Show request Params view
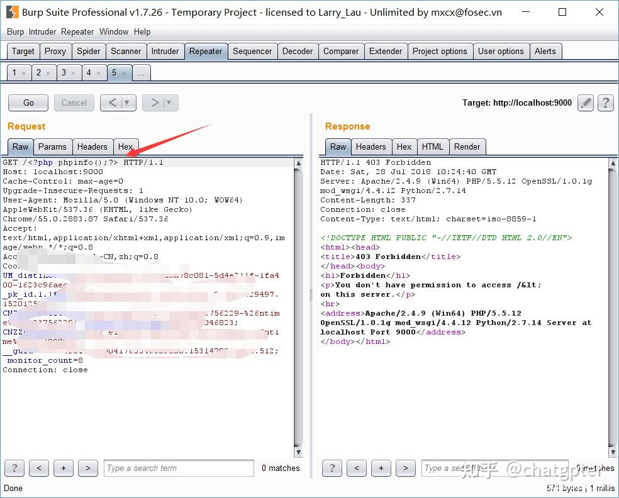 [52, 147]
